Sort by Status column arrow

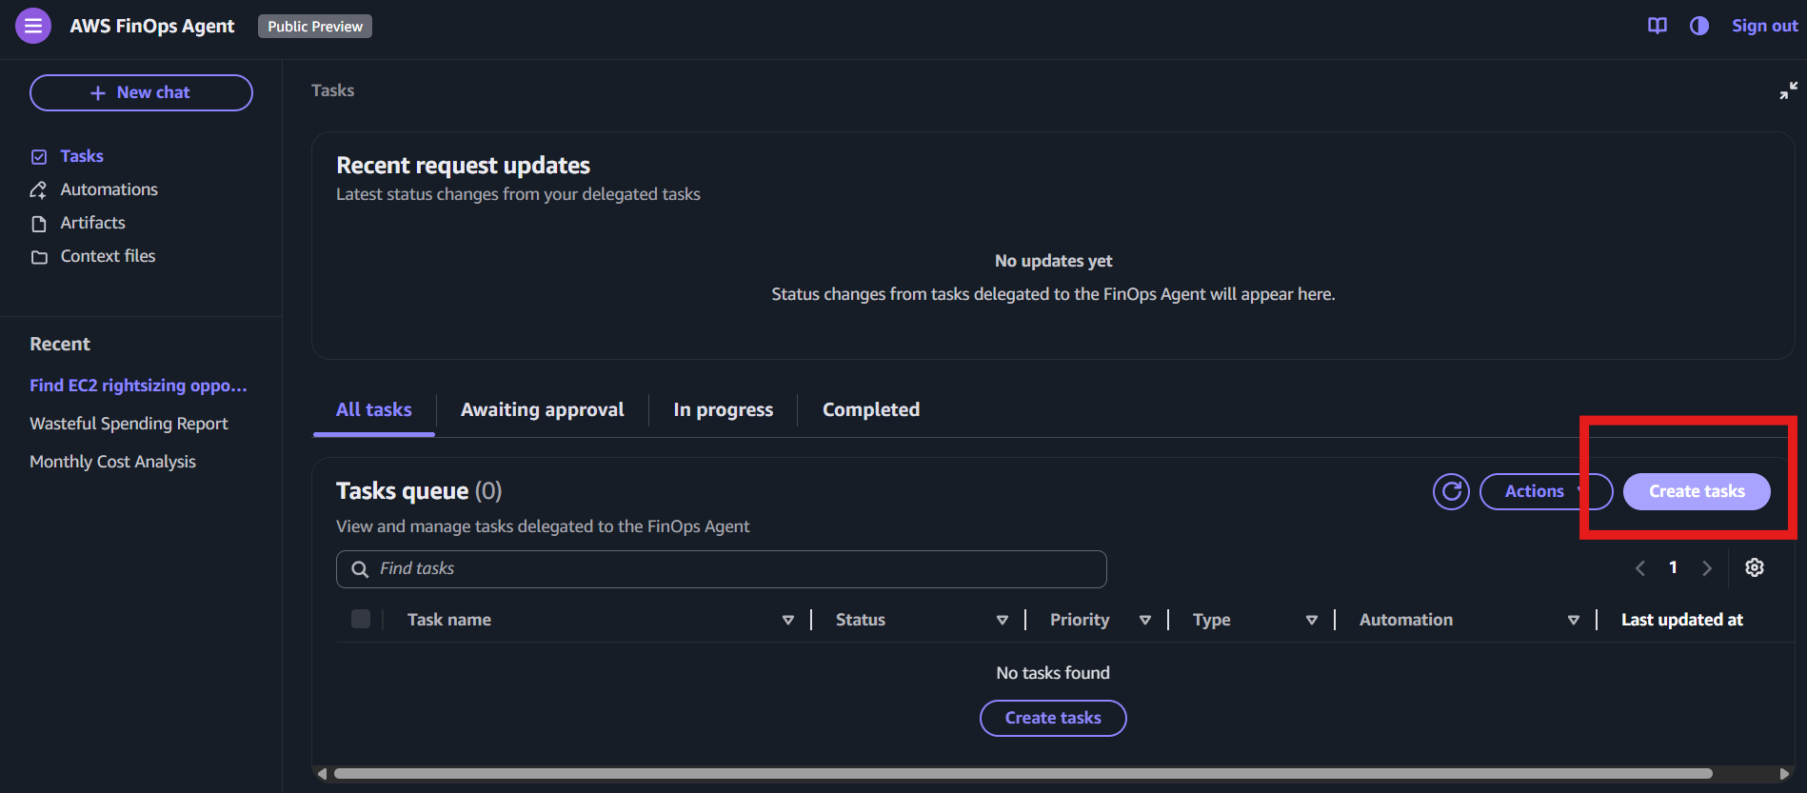[1003, 620]
